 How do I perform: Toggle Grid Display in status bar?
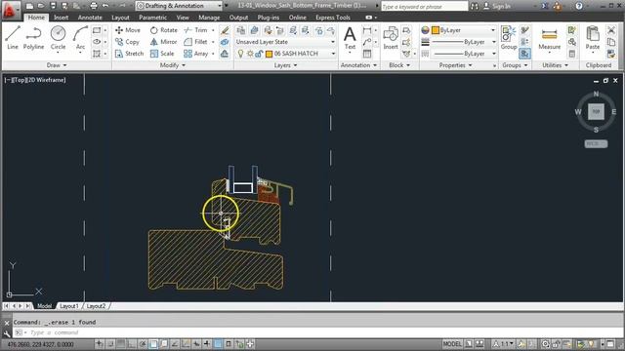pos(121,344)
